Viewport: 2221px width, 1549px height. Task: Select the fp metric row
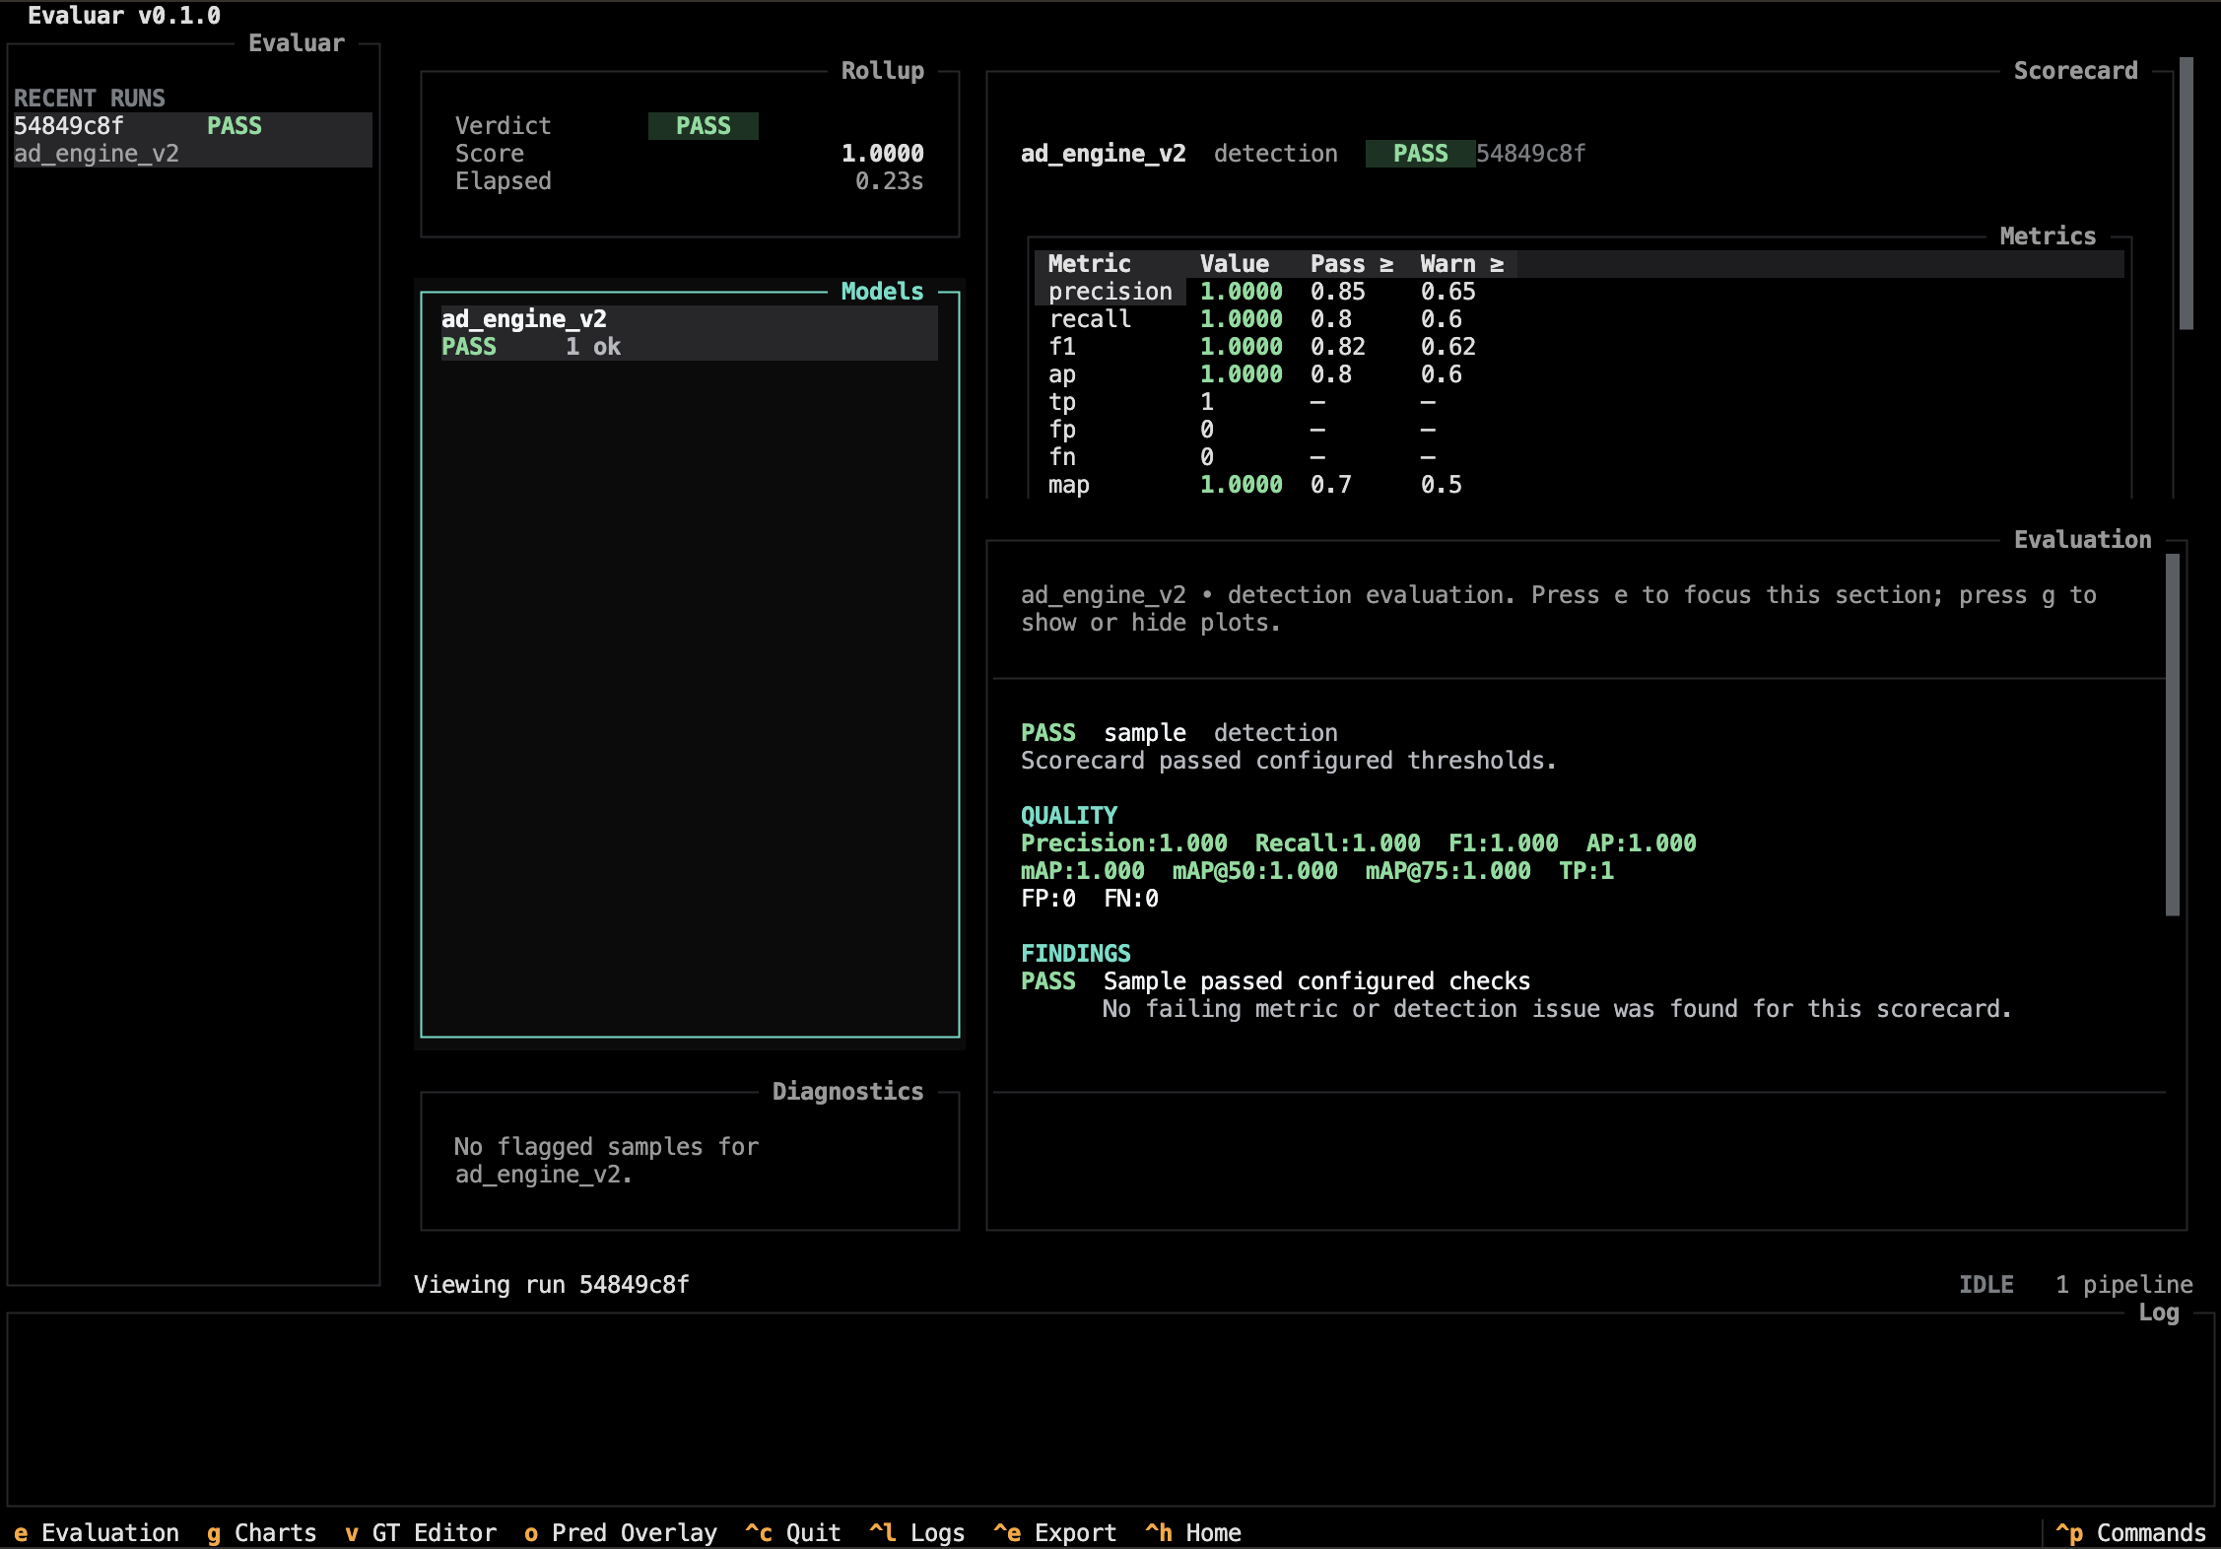pos(1579,430)
